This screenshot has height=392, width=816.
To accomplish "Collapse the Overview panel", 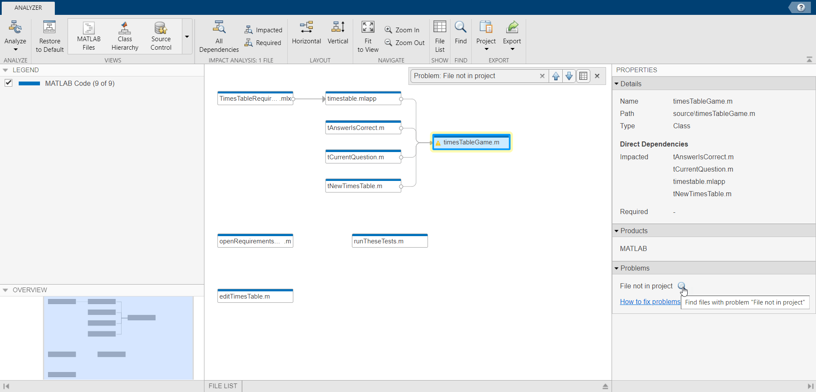I will click(x=6, y=290).
